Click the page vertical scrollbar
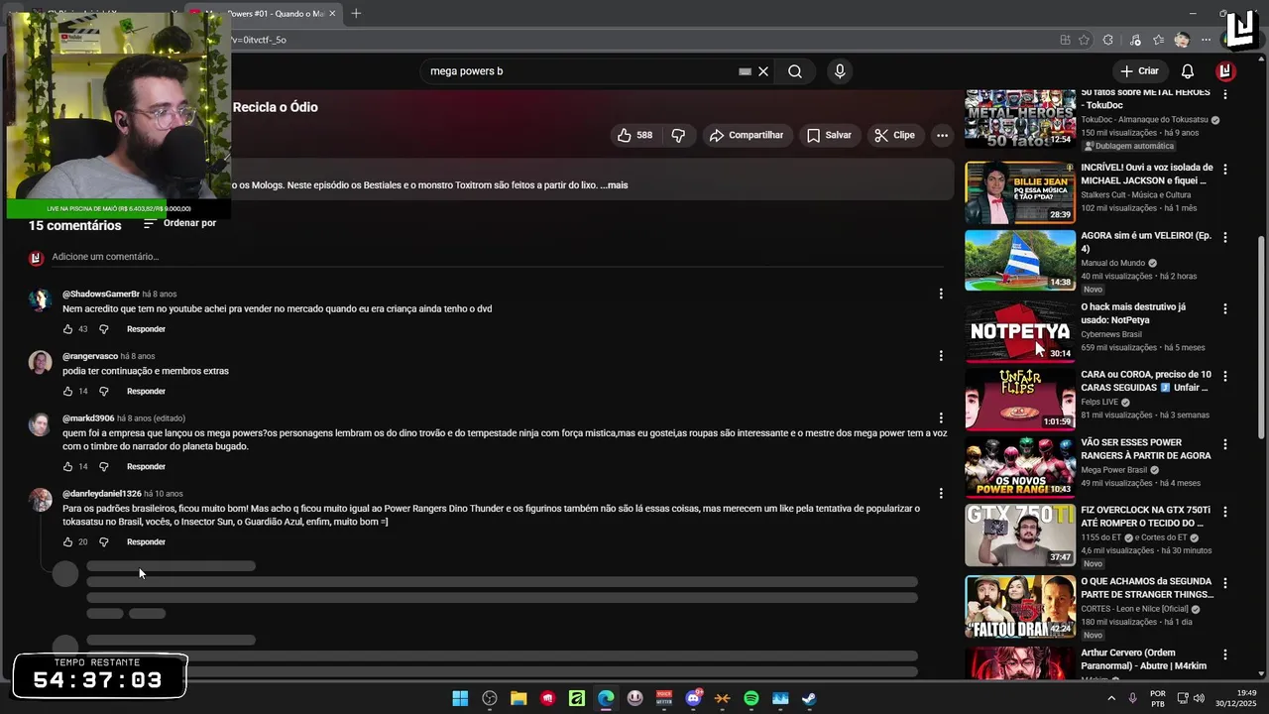 point(1261,337)
